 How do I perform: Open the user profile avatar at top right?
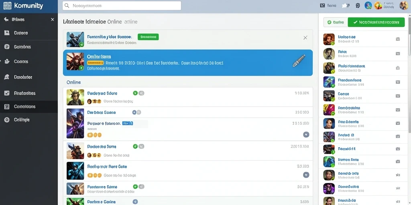point(403,6)
